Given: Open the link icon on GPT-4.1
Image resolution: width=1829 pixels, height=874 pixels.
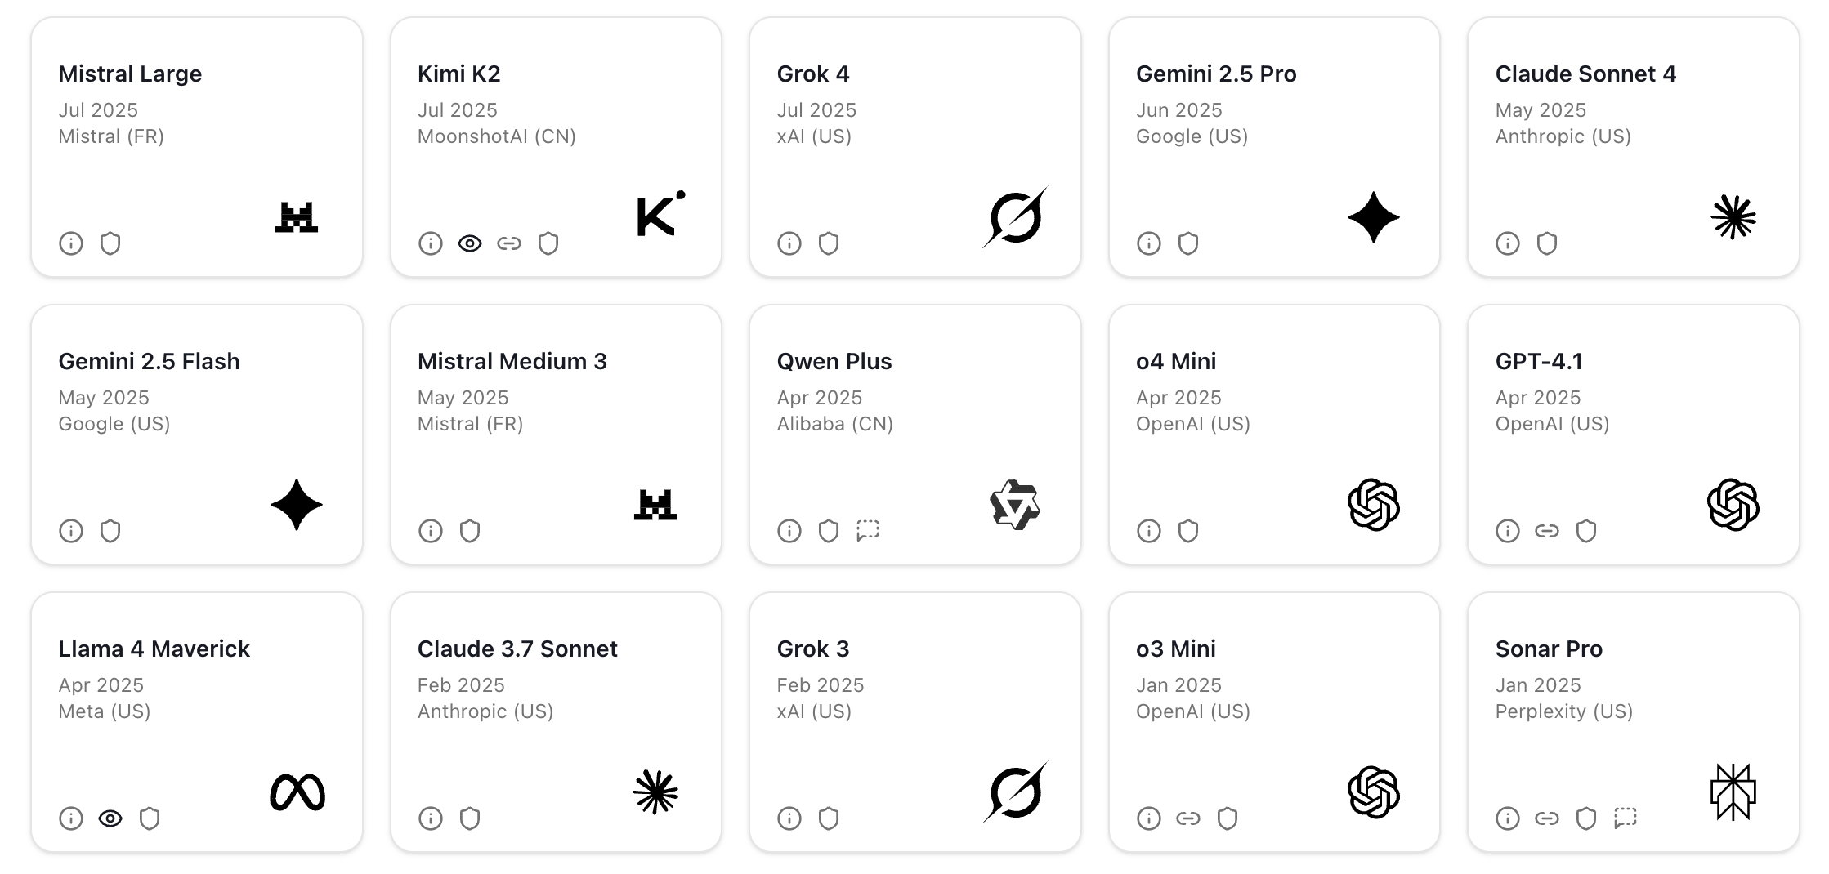Looking at the screenshot, I should (1546, 530).
